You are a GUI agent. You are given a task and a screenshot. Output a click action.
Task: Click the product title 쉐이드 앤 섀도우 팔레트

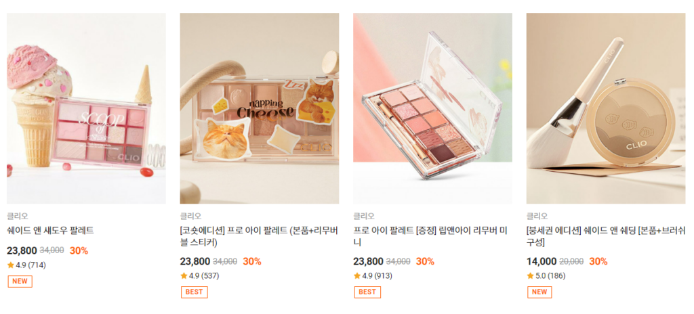coord(50,230)
